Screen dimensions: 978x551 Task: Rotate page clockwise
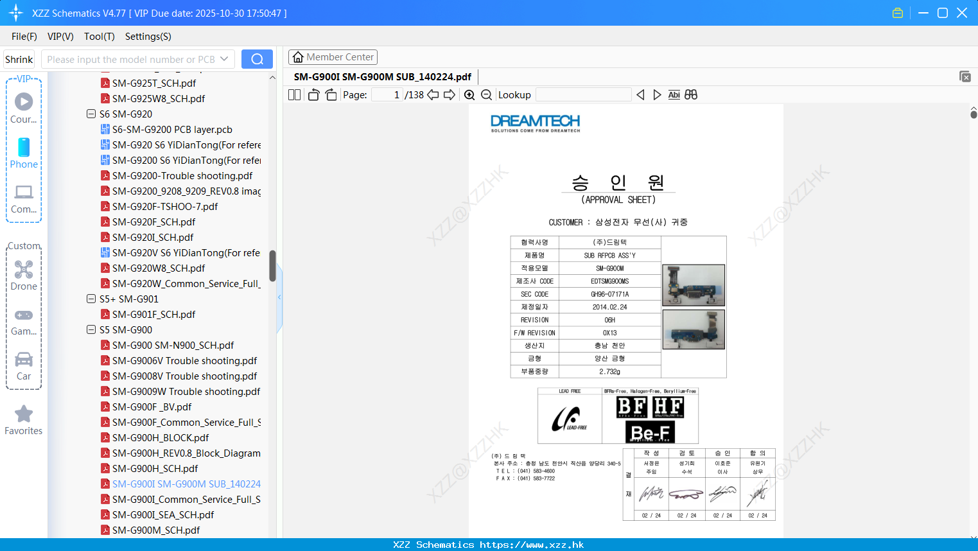click(x=331, y=94)
